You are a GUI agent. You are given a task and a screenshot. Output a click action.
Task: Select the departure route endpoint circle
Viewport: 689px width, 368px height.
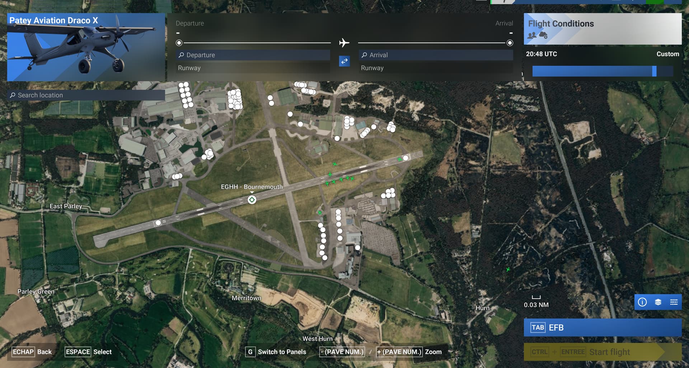pyautogui.click(x=179, y=43)
